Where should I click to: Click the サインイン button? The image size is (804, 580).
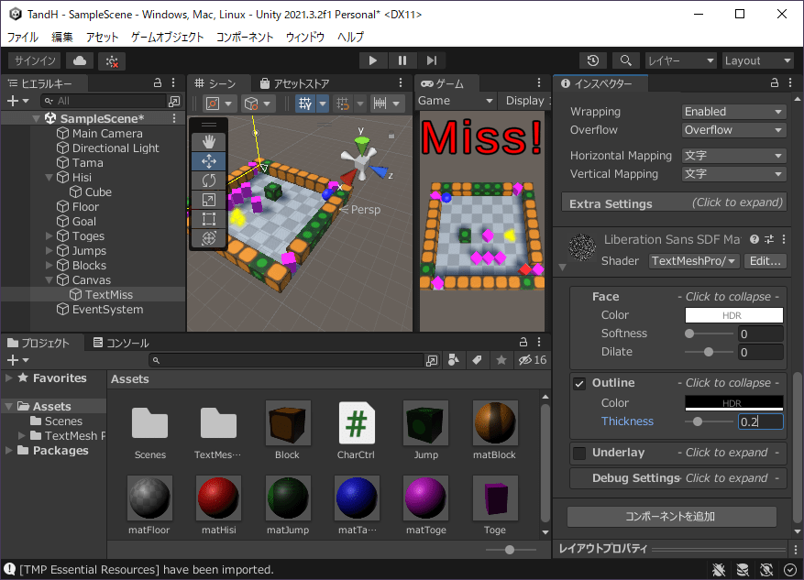[x=34, y=61]
